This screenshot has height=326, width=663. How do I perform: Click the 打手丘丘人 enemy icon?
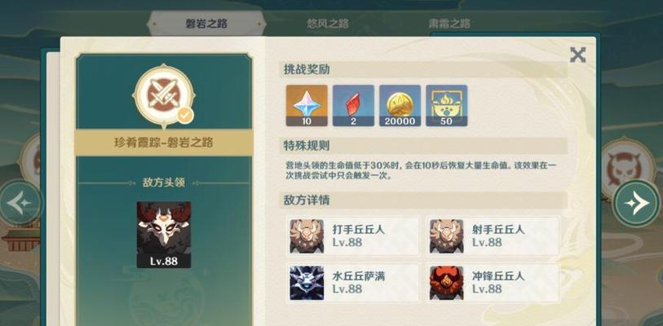307,236
